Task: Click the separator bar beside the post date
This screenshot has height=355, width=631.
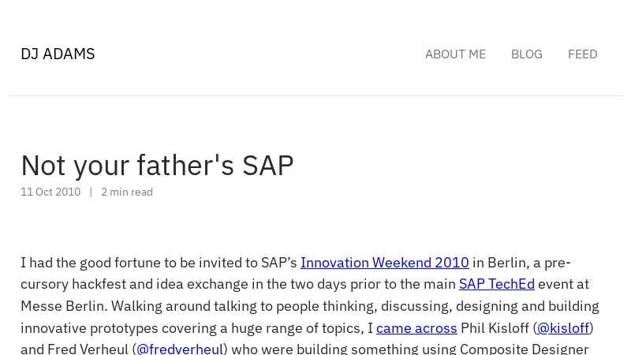Action: coord(91,192)
